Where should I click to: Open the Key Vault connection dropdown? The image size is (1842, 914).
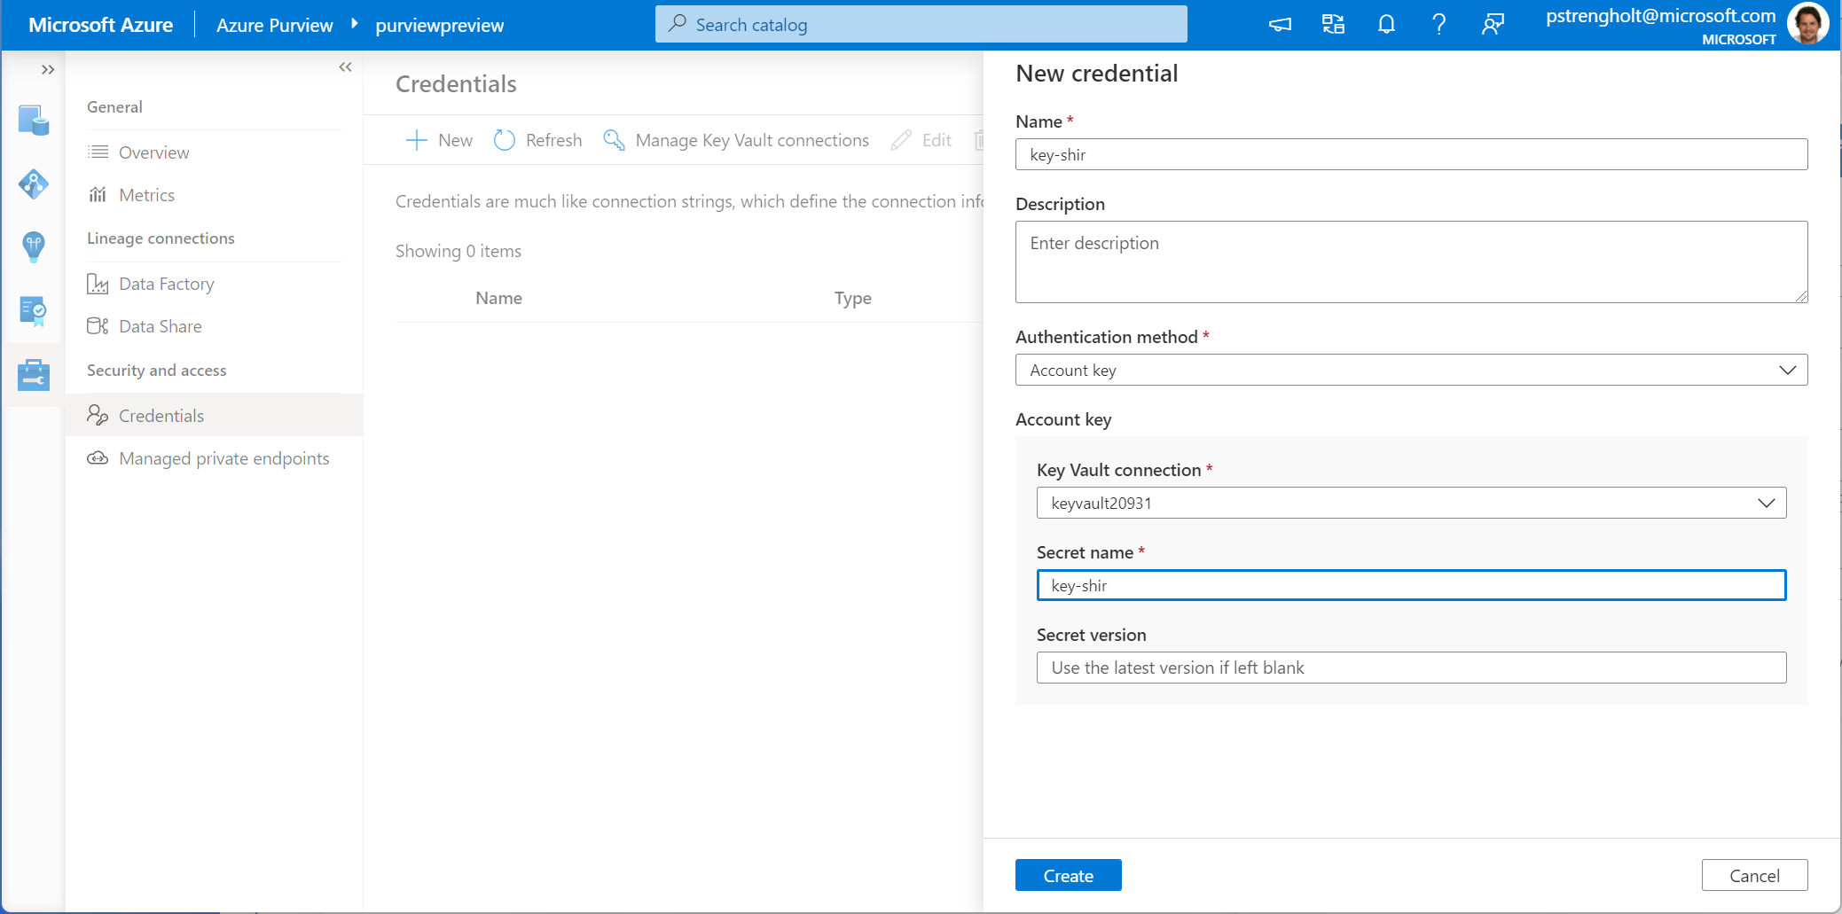(1411, 503)
